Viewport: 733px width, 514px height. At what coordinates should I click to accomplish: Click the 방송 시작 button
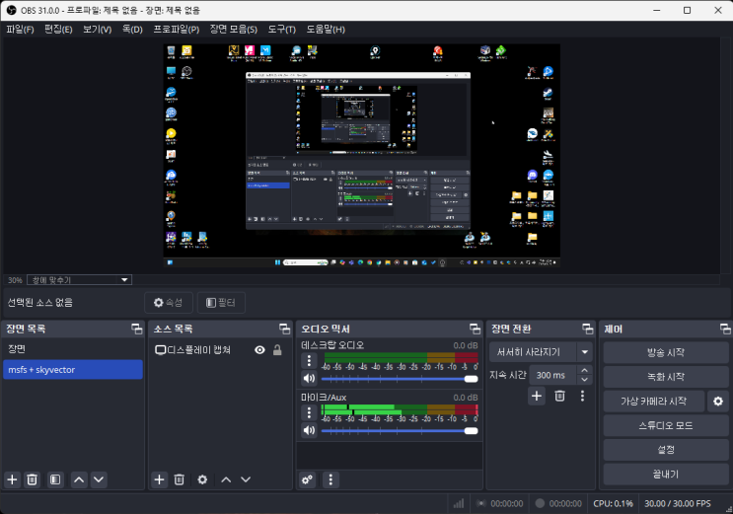pyautogui.click(x=665, y=352)
